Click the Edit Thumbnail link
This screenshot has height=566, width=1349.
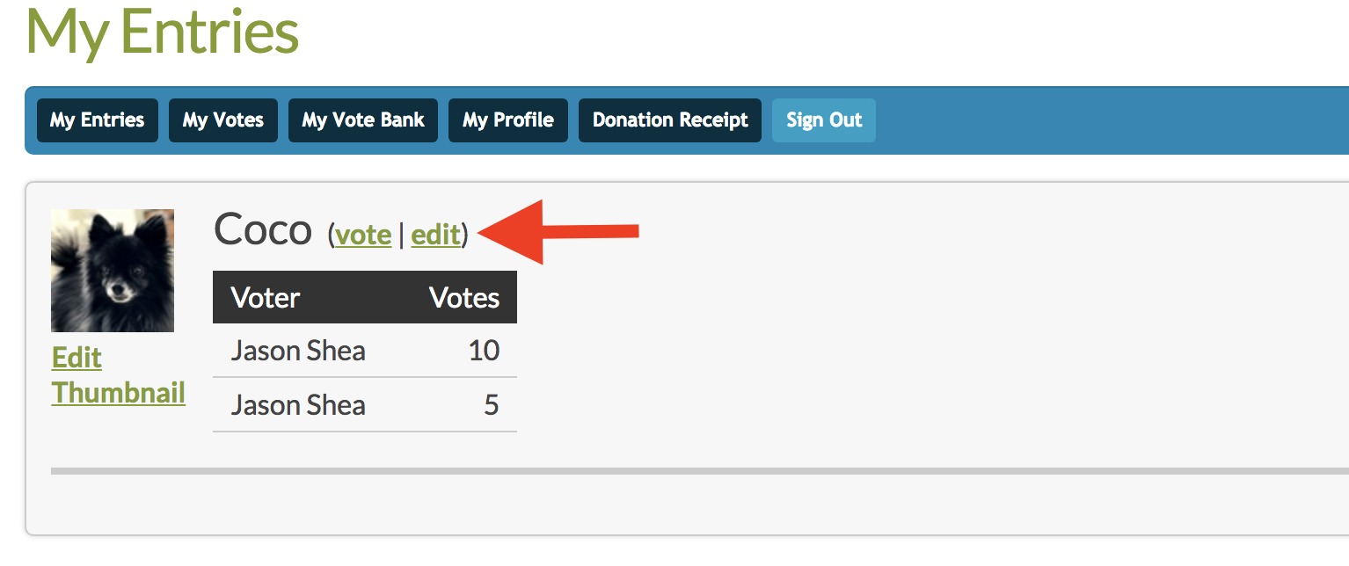tap(119, 375)
